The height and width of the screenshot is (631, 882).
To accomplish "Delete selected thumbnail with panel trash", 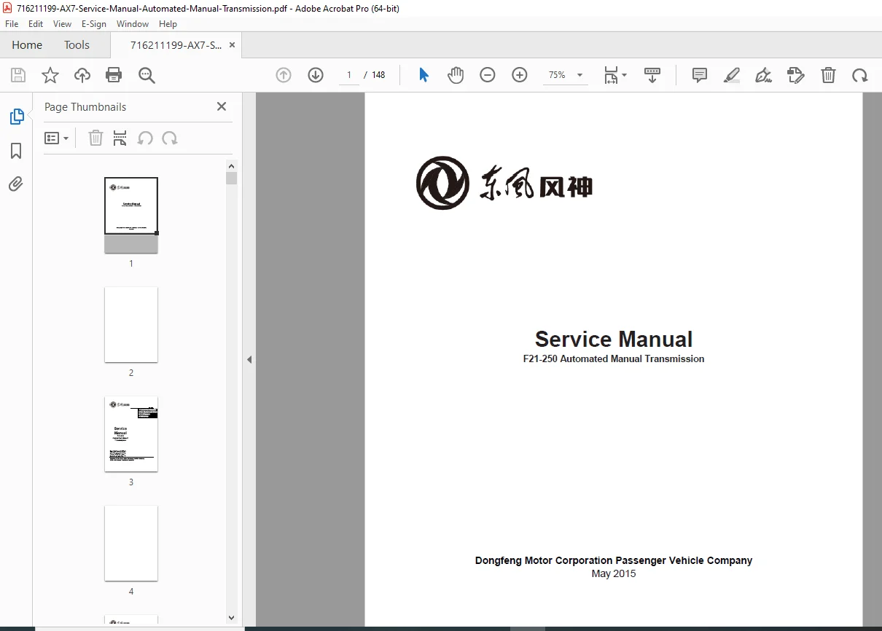I will 95,138.
